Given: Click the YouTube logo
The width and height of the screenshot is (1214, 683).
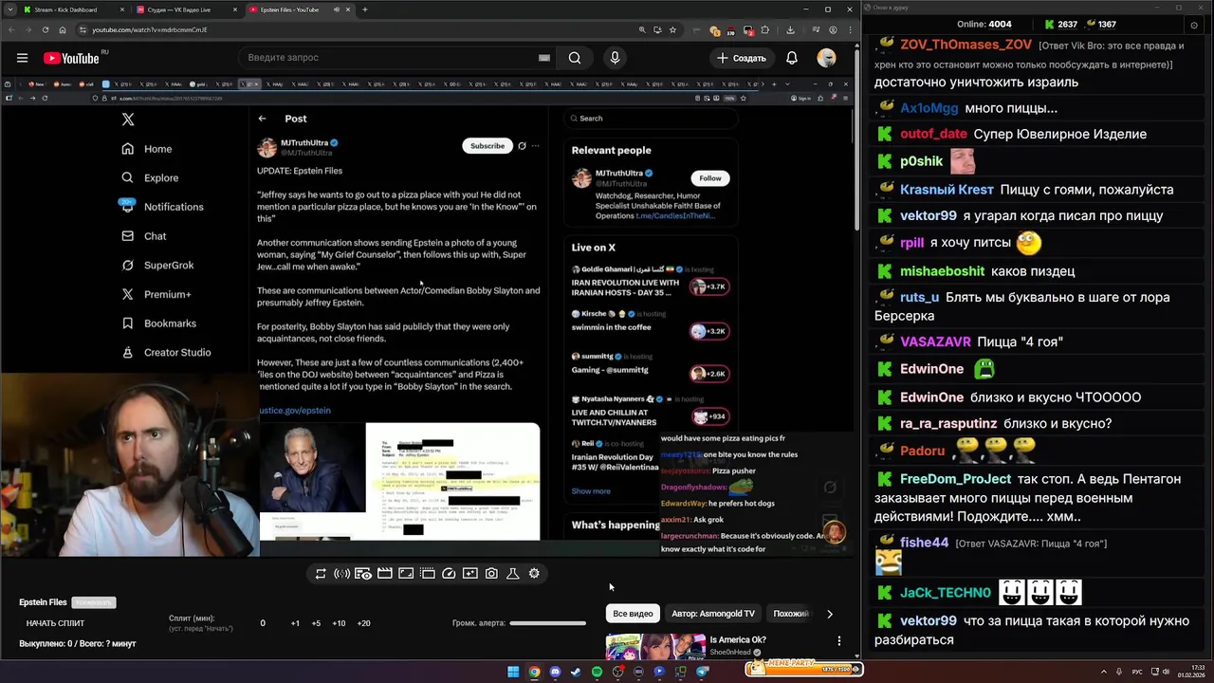Looking at the screenshot, I should (71, 58).
